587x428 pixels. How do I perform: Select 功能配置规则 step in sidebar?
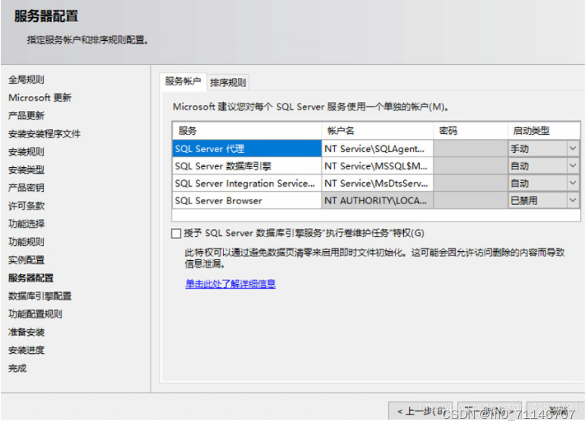coord(36,314)
